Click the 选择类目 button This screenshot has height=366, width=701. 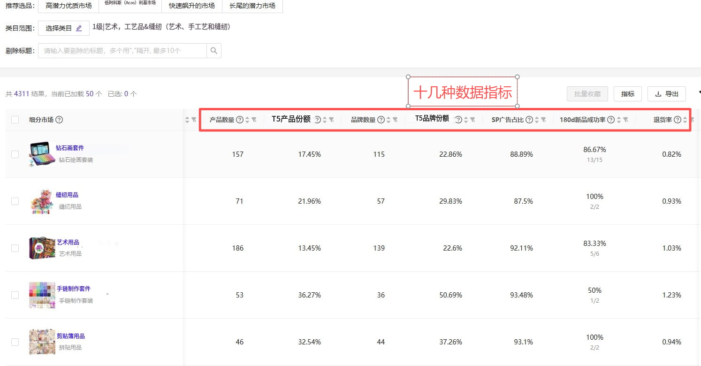59,28
